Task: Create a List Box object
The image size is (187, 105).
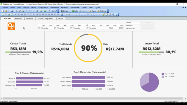Action: coord(15,15)
